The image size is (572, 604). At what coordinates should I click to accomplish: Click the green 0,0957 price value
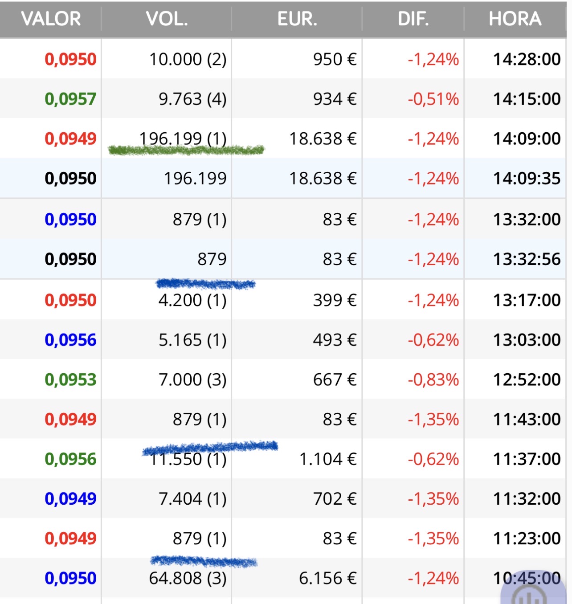pos(70,99)
